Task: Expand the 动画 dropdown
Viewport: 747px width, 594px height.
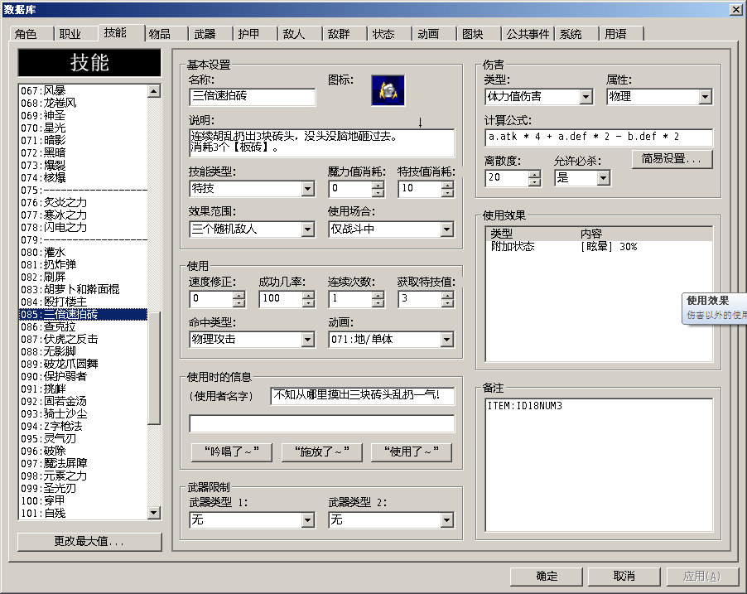Action: point(446,340)
